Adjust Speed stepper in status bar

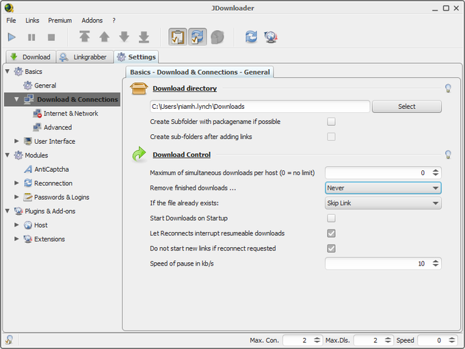(x=451, y=340)
